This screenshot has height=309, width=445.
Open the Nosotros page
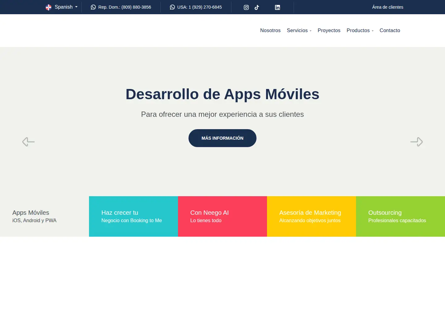(270, 30)
